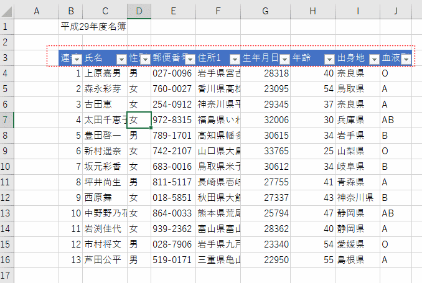Expand the 住所1 filter dropdown
This screenshot has height=283, width=422.
click(x=235, y=58)
